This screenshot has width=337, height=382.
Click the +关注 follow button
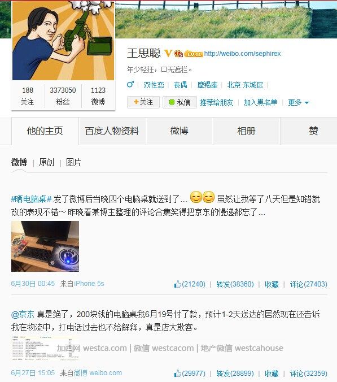click(x=143, y=102)
